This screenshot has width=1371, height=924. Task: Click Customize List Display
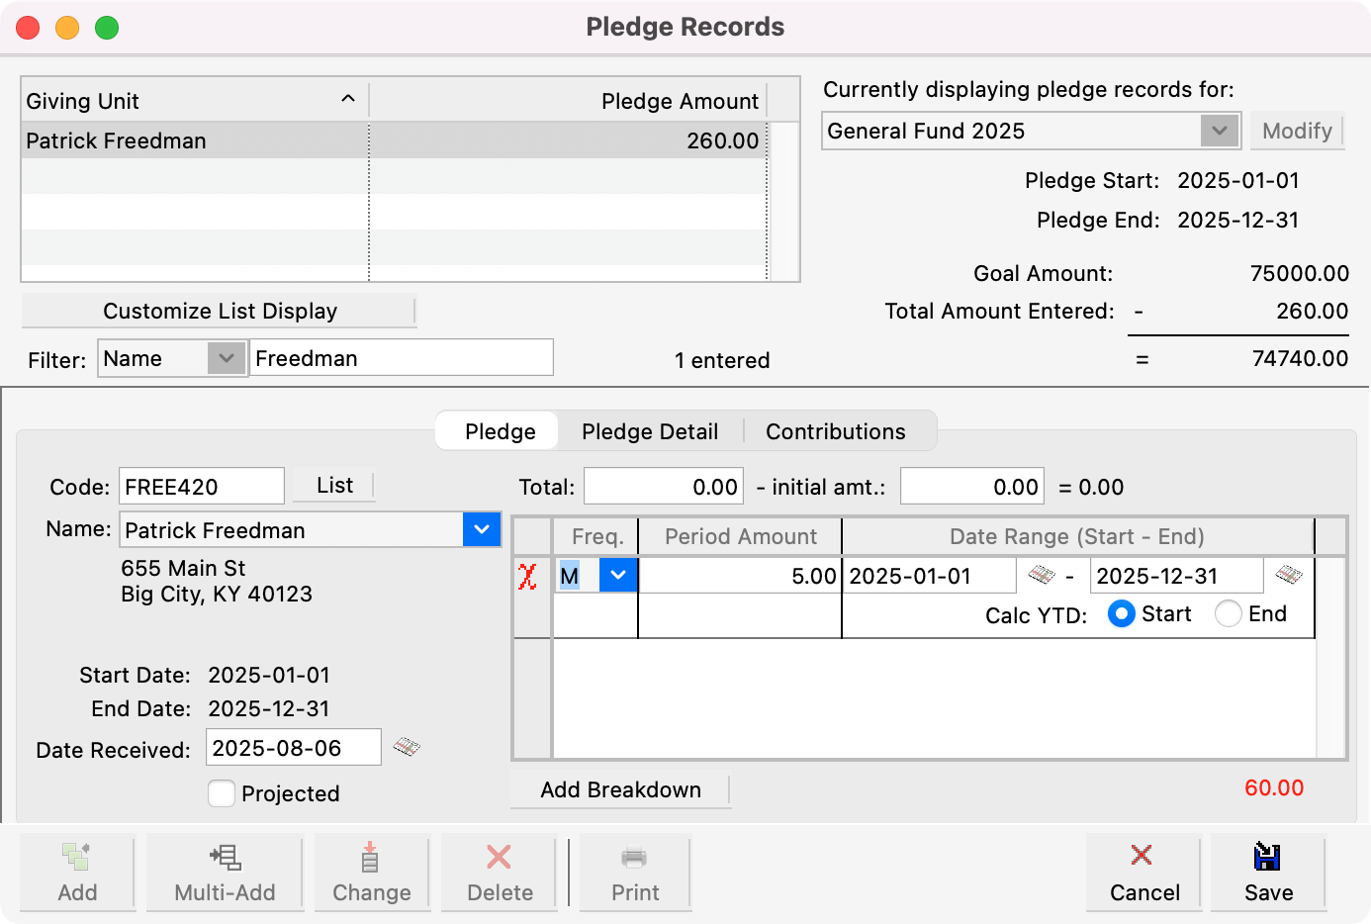click(x=219, y=310)
